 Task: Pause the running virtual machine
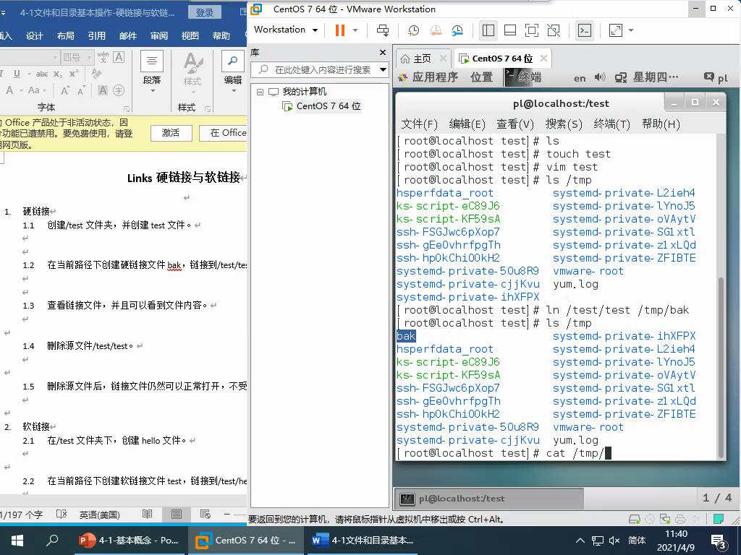point(339,30)
